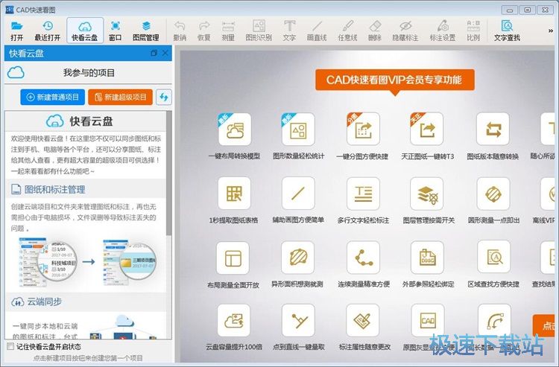Click 区域查找方便快捷 feature icon
559x367 pixels.
pyautogui.click(x=493, y=256)
